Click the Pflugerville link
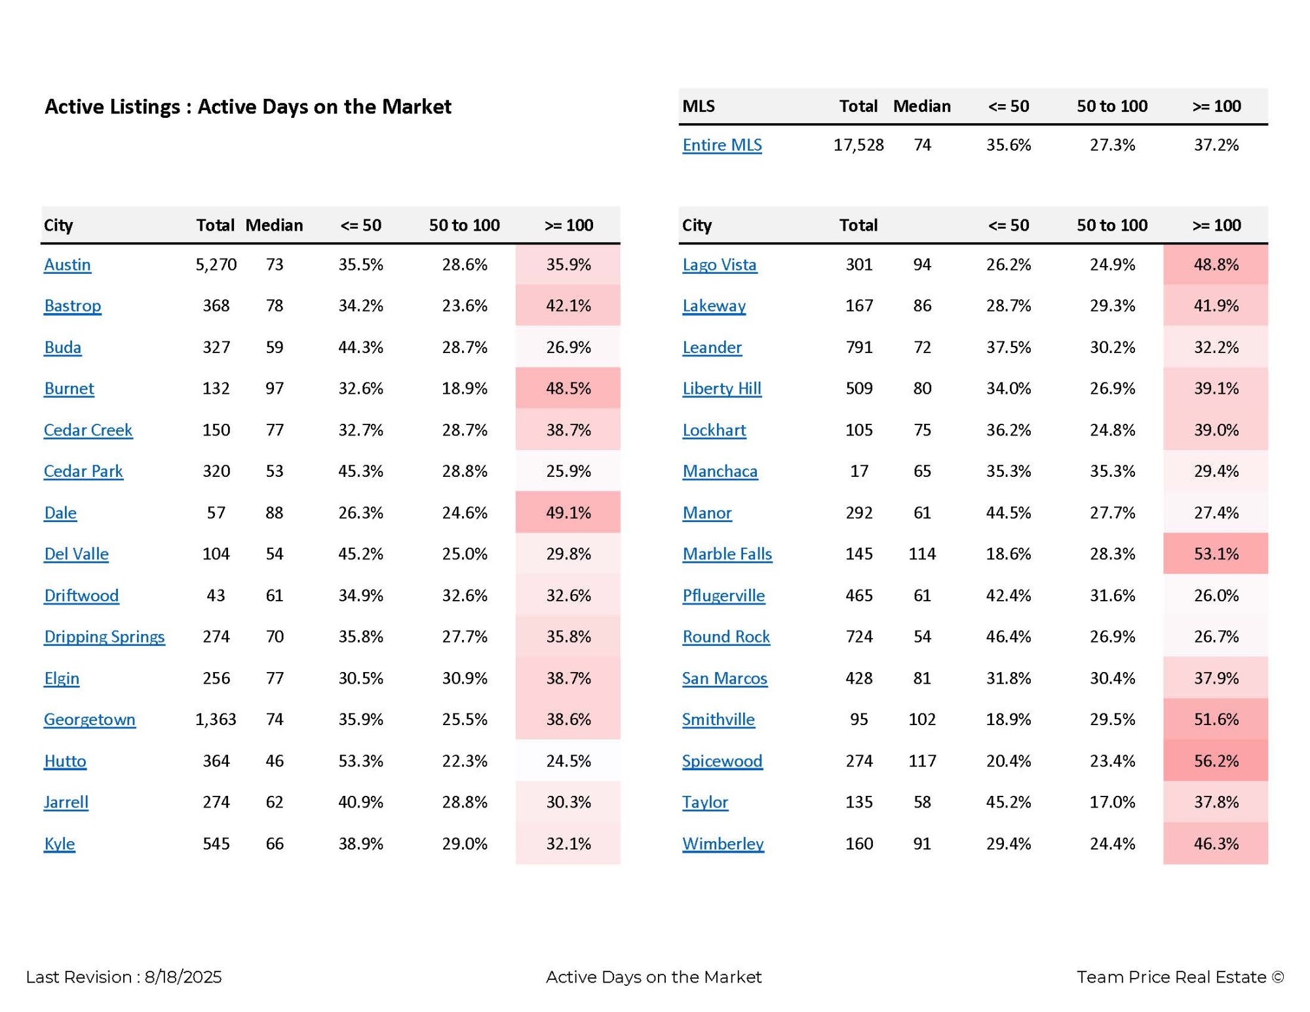Image resolution: width=1310 pixels, height=1012 pixels. point(723,595)
